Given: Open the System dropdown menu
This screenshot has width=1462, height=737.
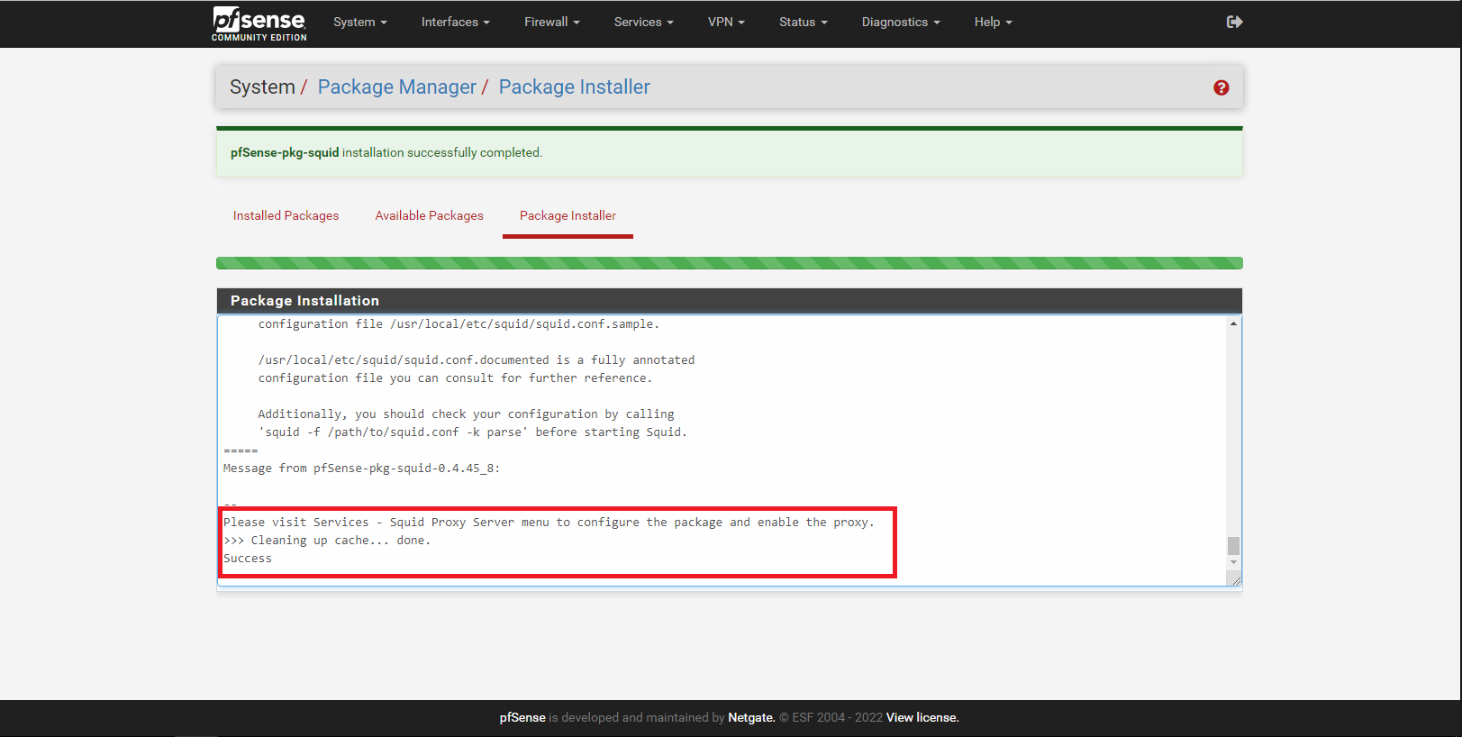Looking at the screenshot, I should (359, 22).
